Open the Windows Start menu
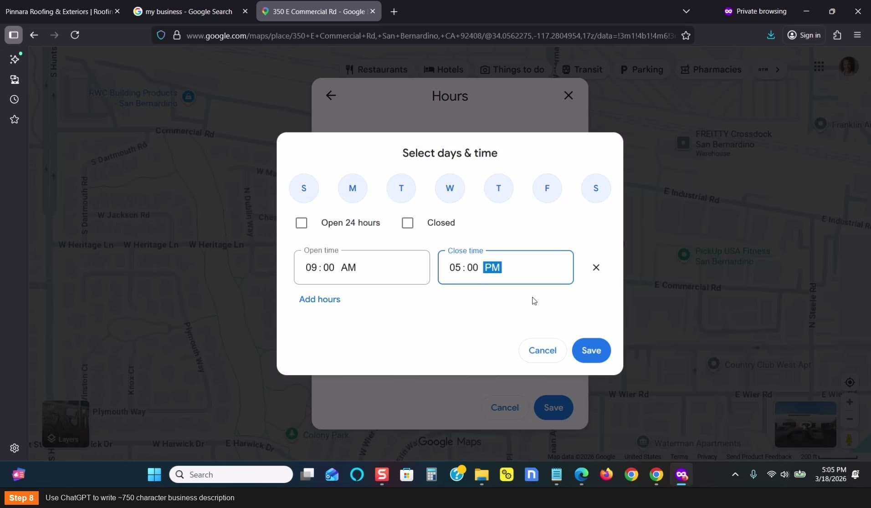 tap(154, 475)
